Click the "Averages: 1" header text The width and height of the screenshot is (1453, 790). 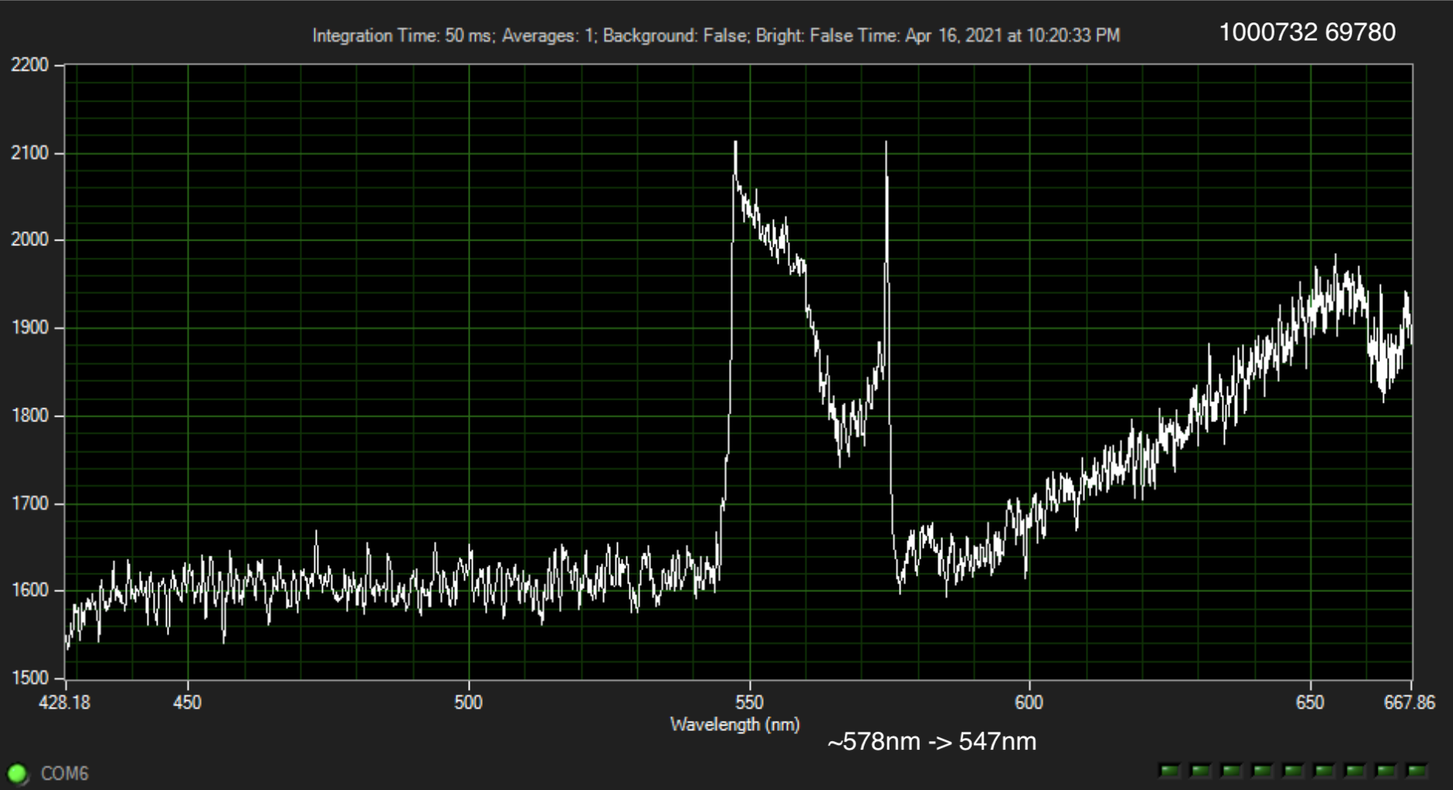549,36
